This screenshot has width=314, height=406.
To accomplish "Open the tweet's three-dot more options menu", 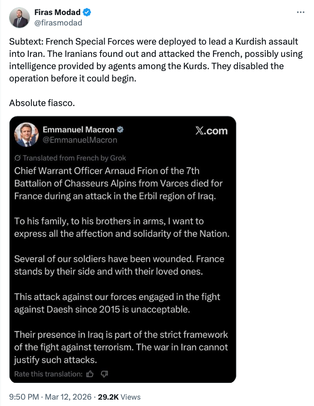I will click(300, 12).
